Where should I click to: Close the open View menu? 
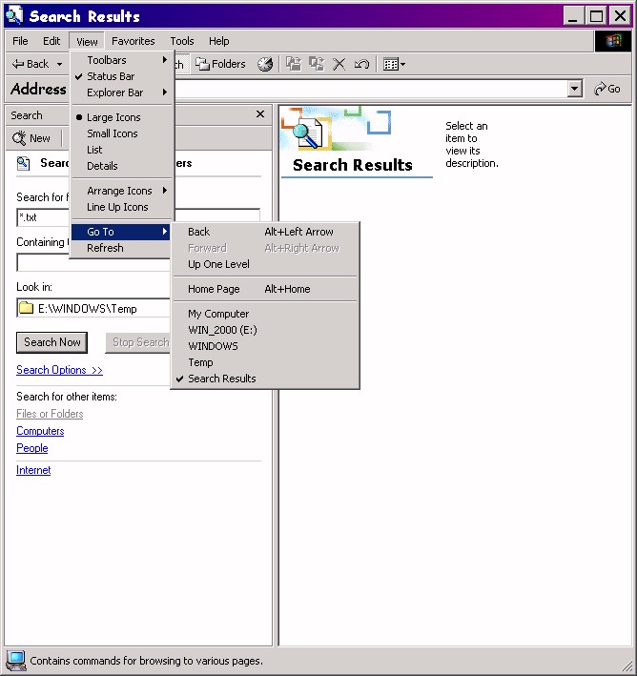(x=87, y=41)
